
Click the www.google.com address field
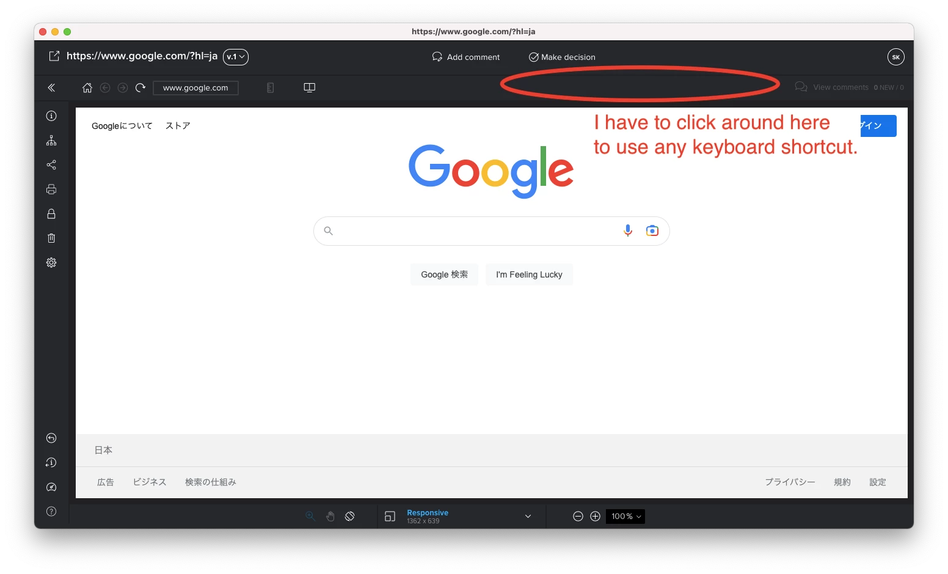click(x=195, y=88)
